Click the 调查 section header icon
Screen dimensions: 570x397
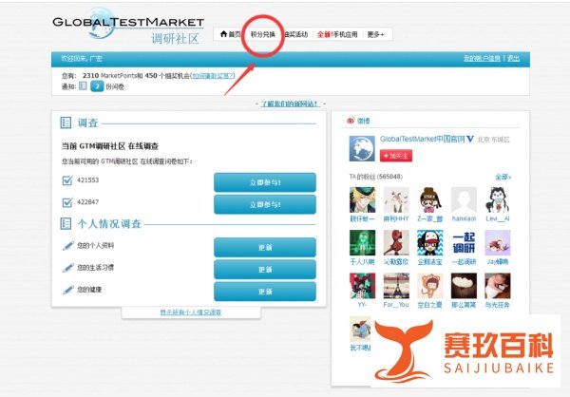tap(66, 123)
